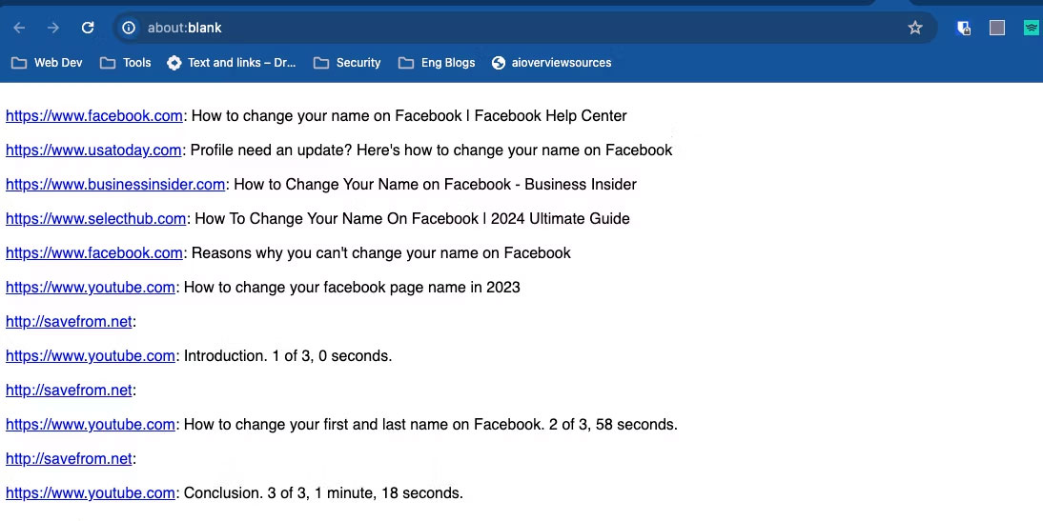The height and width of the screenshot is (521, 1043).
Task: Open the usatoday.com link
Action: pos(93,150)
